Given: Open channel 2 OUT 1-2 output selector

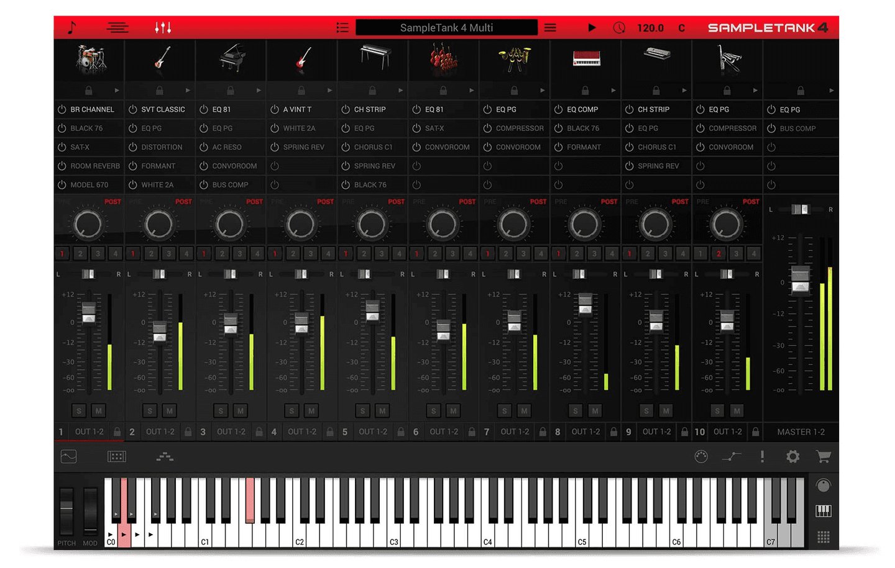Looking at the screenshot, I should coord(160,431).
